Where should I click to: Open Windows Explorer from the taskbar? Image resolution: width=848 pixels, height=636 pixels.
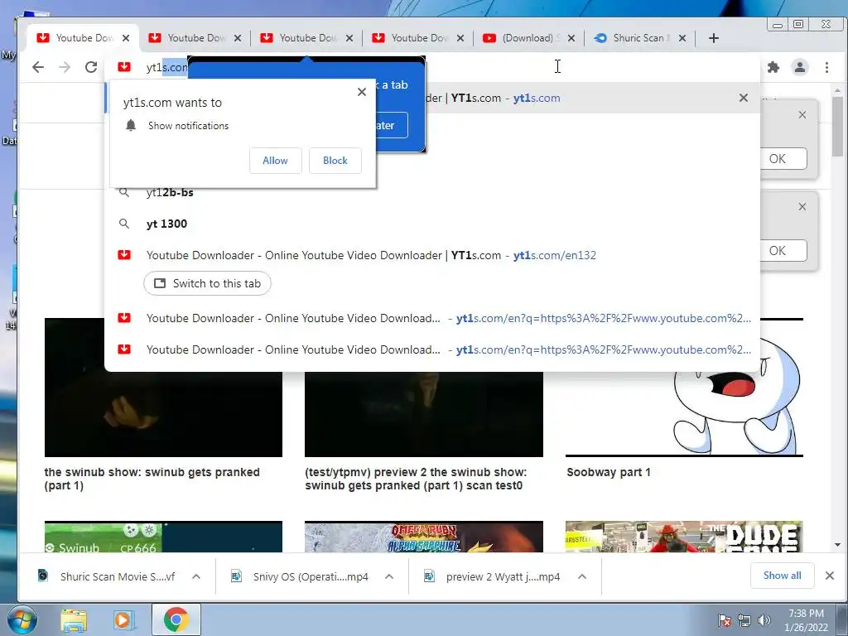[74, 620]
